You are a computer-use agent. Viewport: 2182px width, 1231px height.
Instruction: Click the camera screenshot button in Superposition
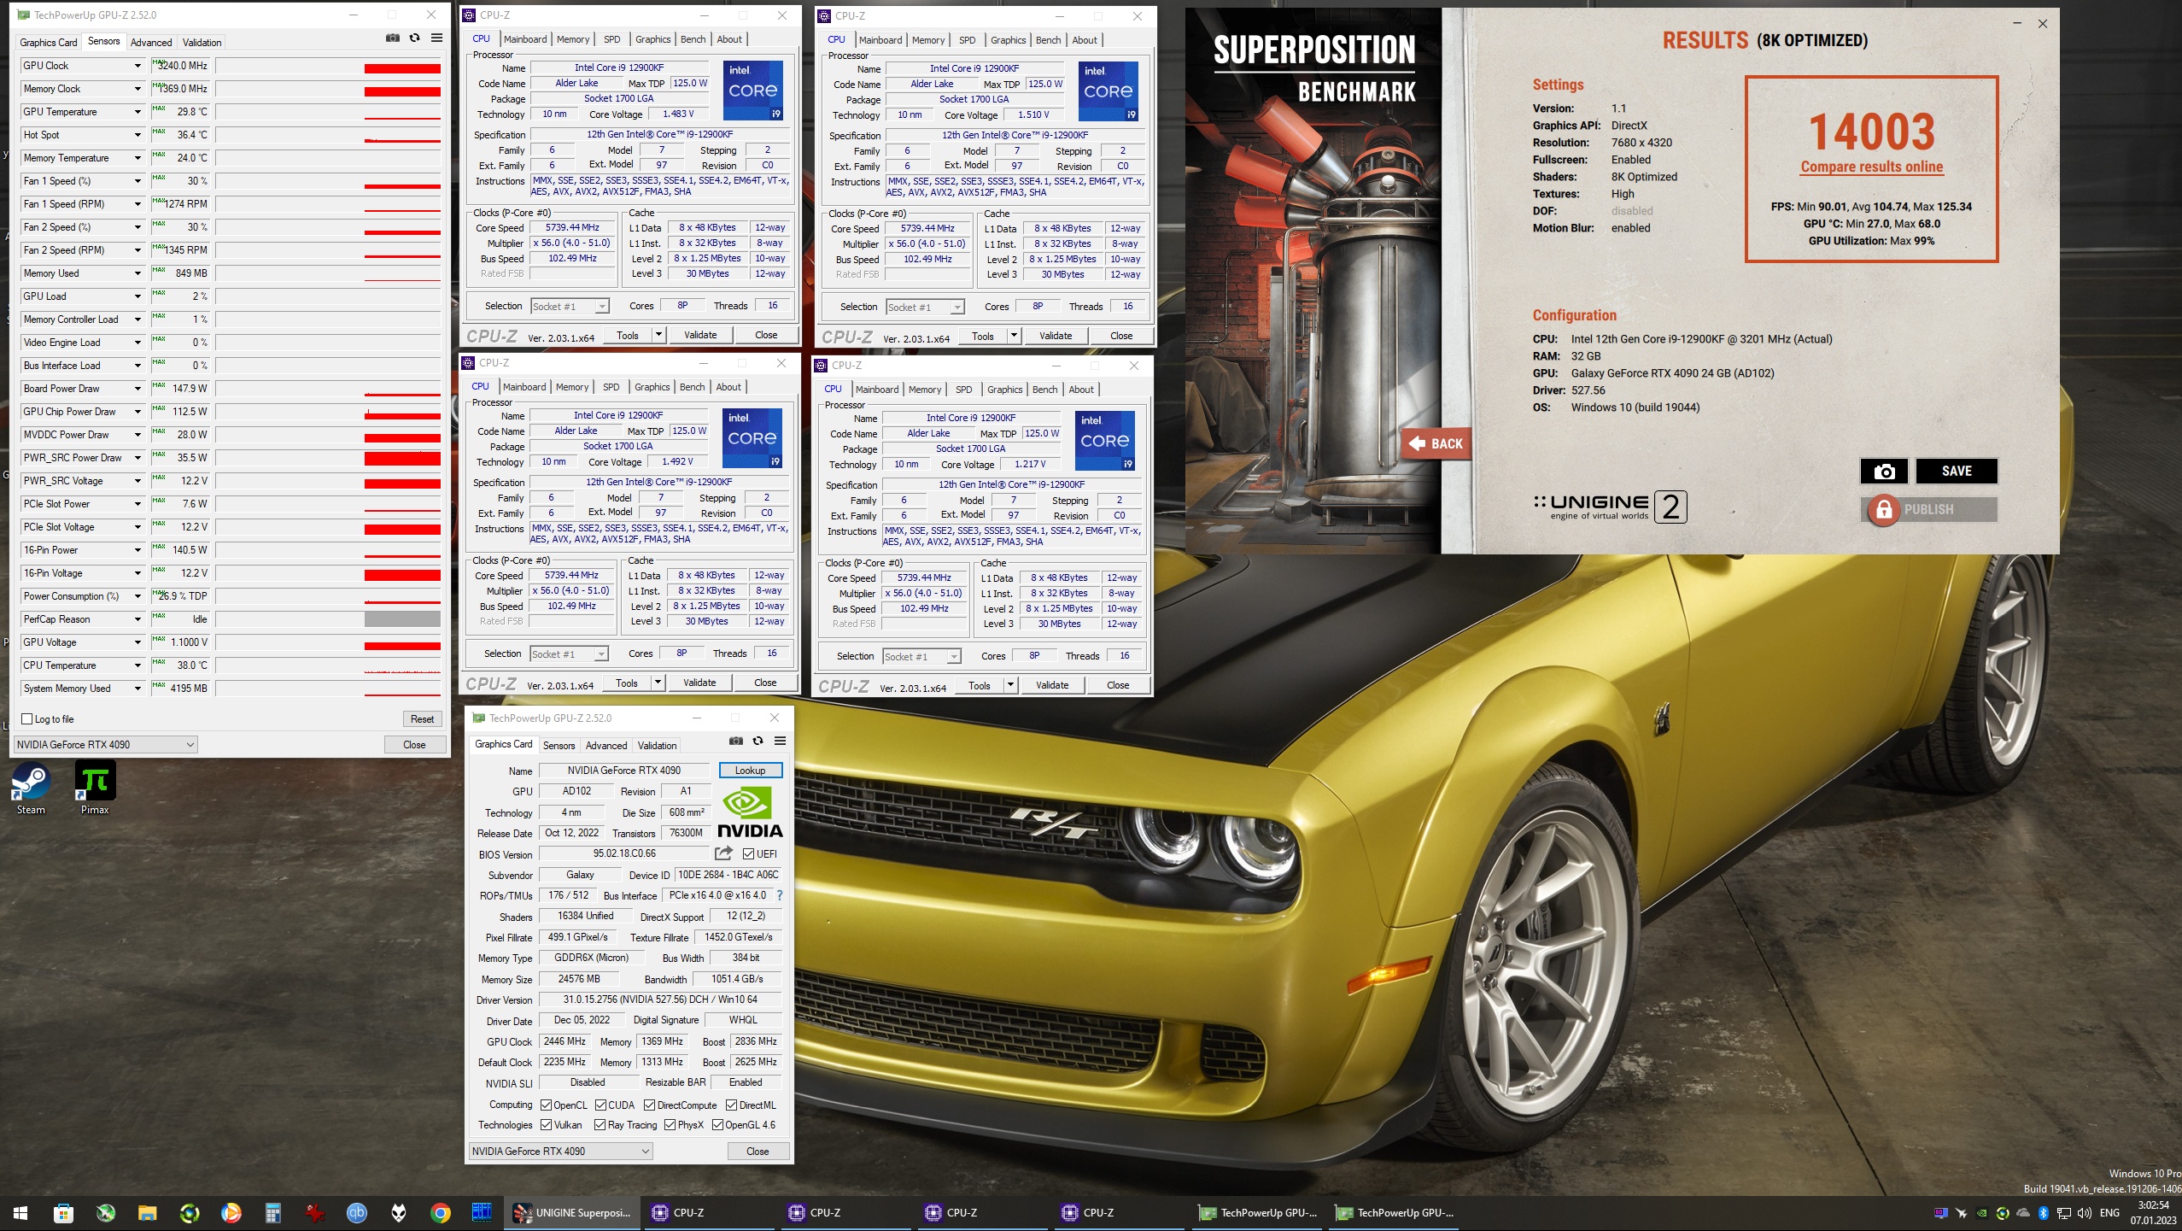1884,472
